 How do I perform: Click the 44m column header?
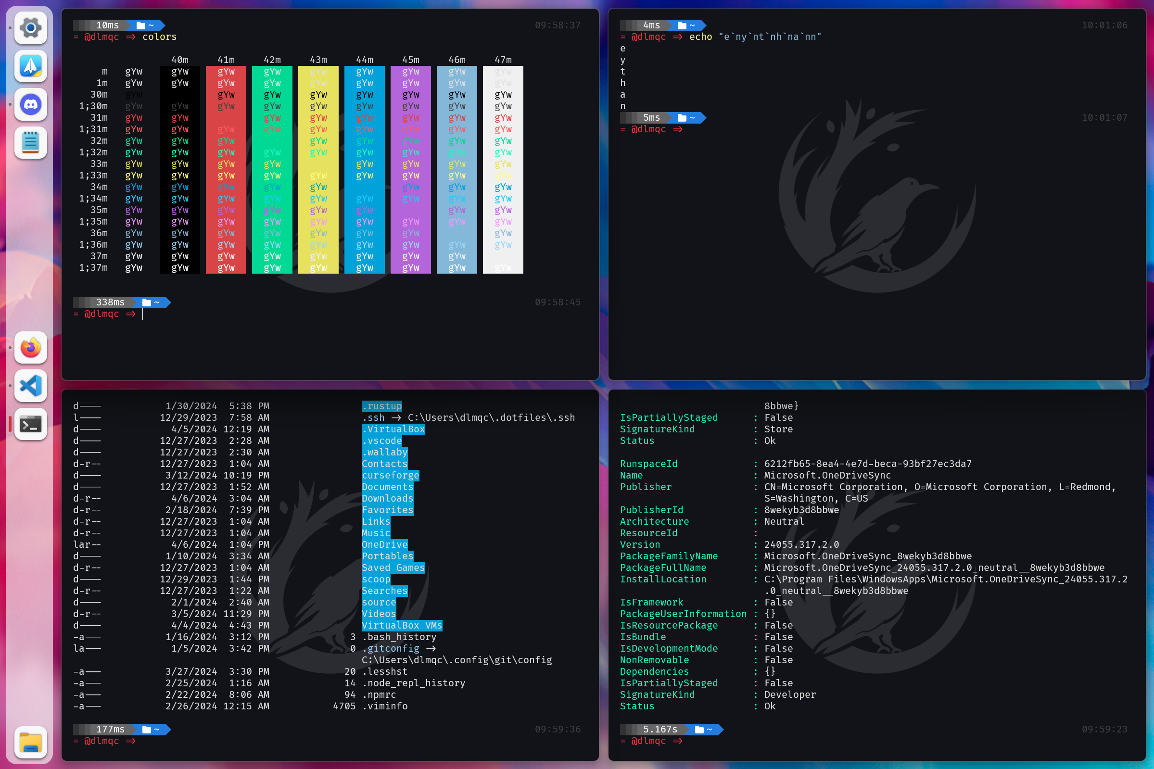pyautogui.click(x=365, y=60)
